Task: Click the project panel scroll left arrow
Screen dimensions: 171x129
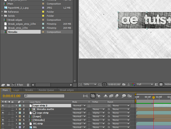Action: pyautogui.click(x=33, y=85)
